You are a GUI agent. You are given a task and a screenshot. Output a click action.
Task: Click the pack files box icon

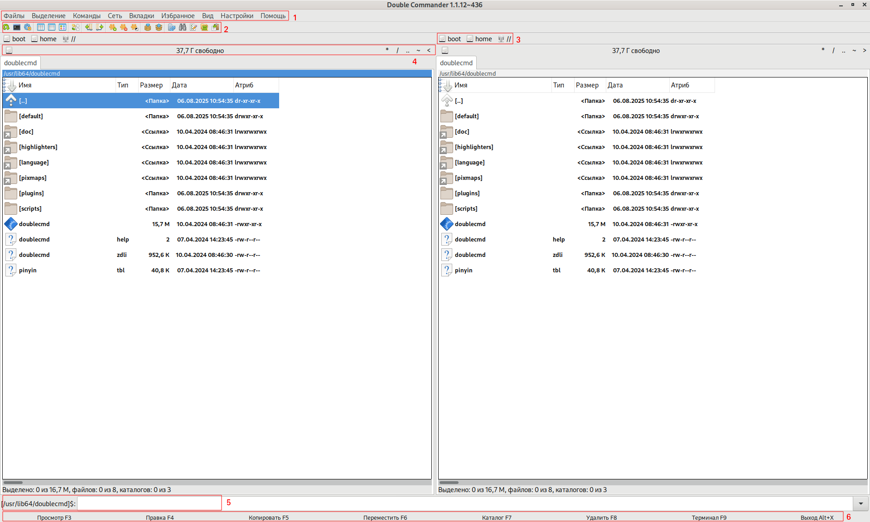pyautogui.click(x=148, y=28)
